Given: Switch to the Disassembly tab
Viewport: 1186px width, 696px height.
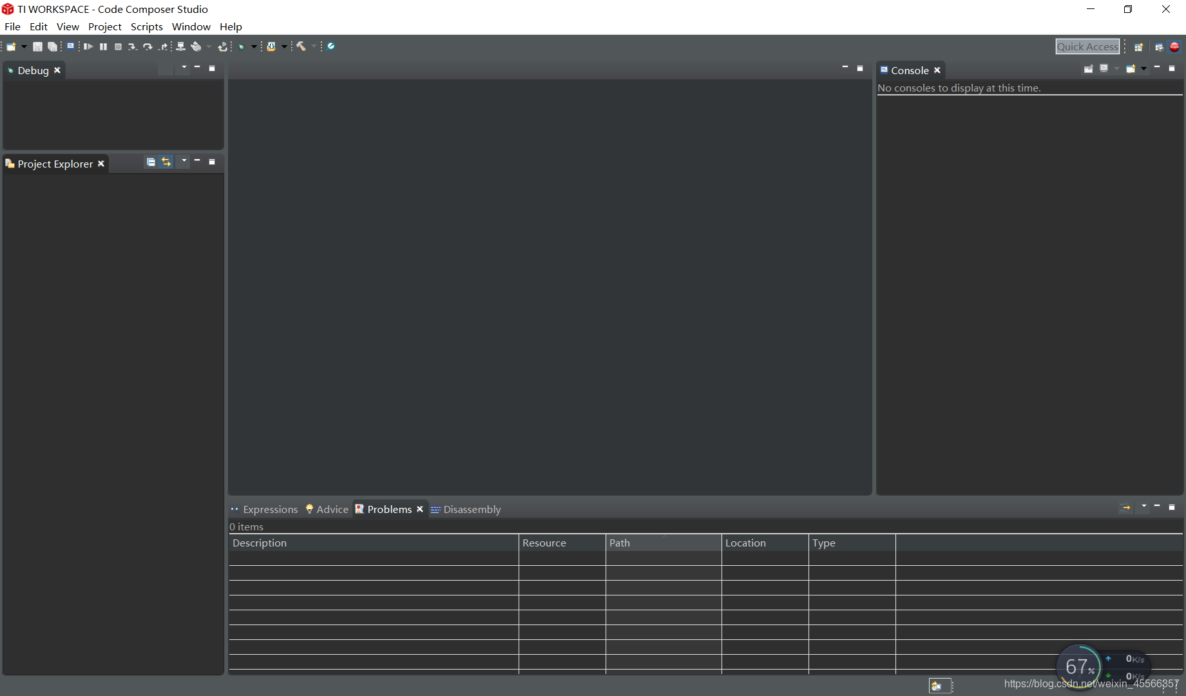Looking at the screenshot, I should [466, 509].
